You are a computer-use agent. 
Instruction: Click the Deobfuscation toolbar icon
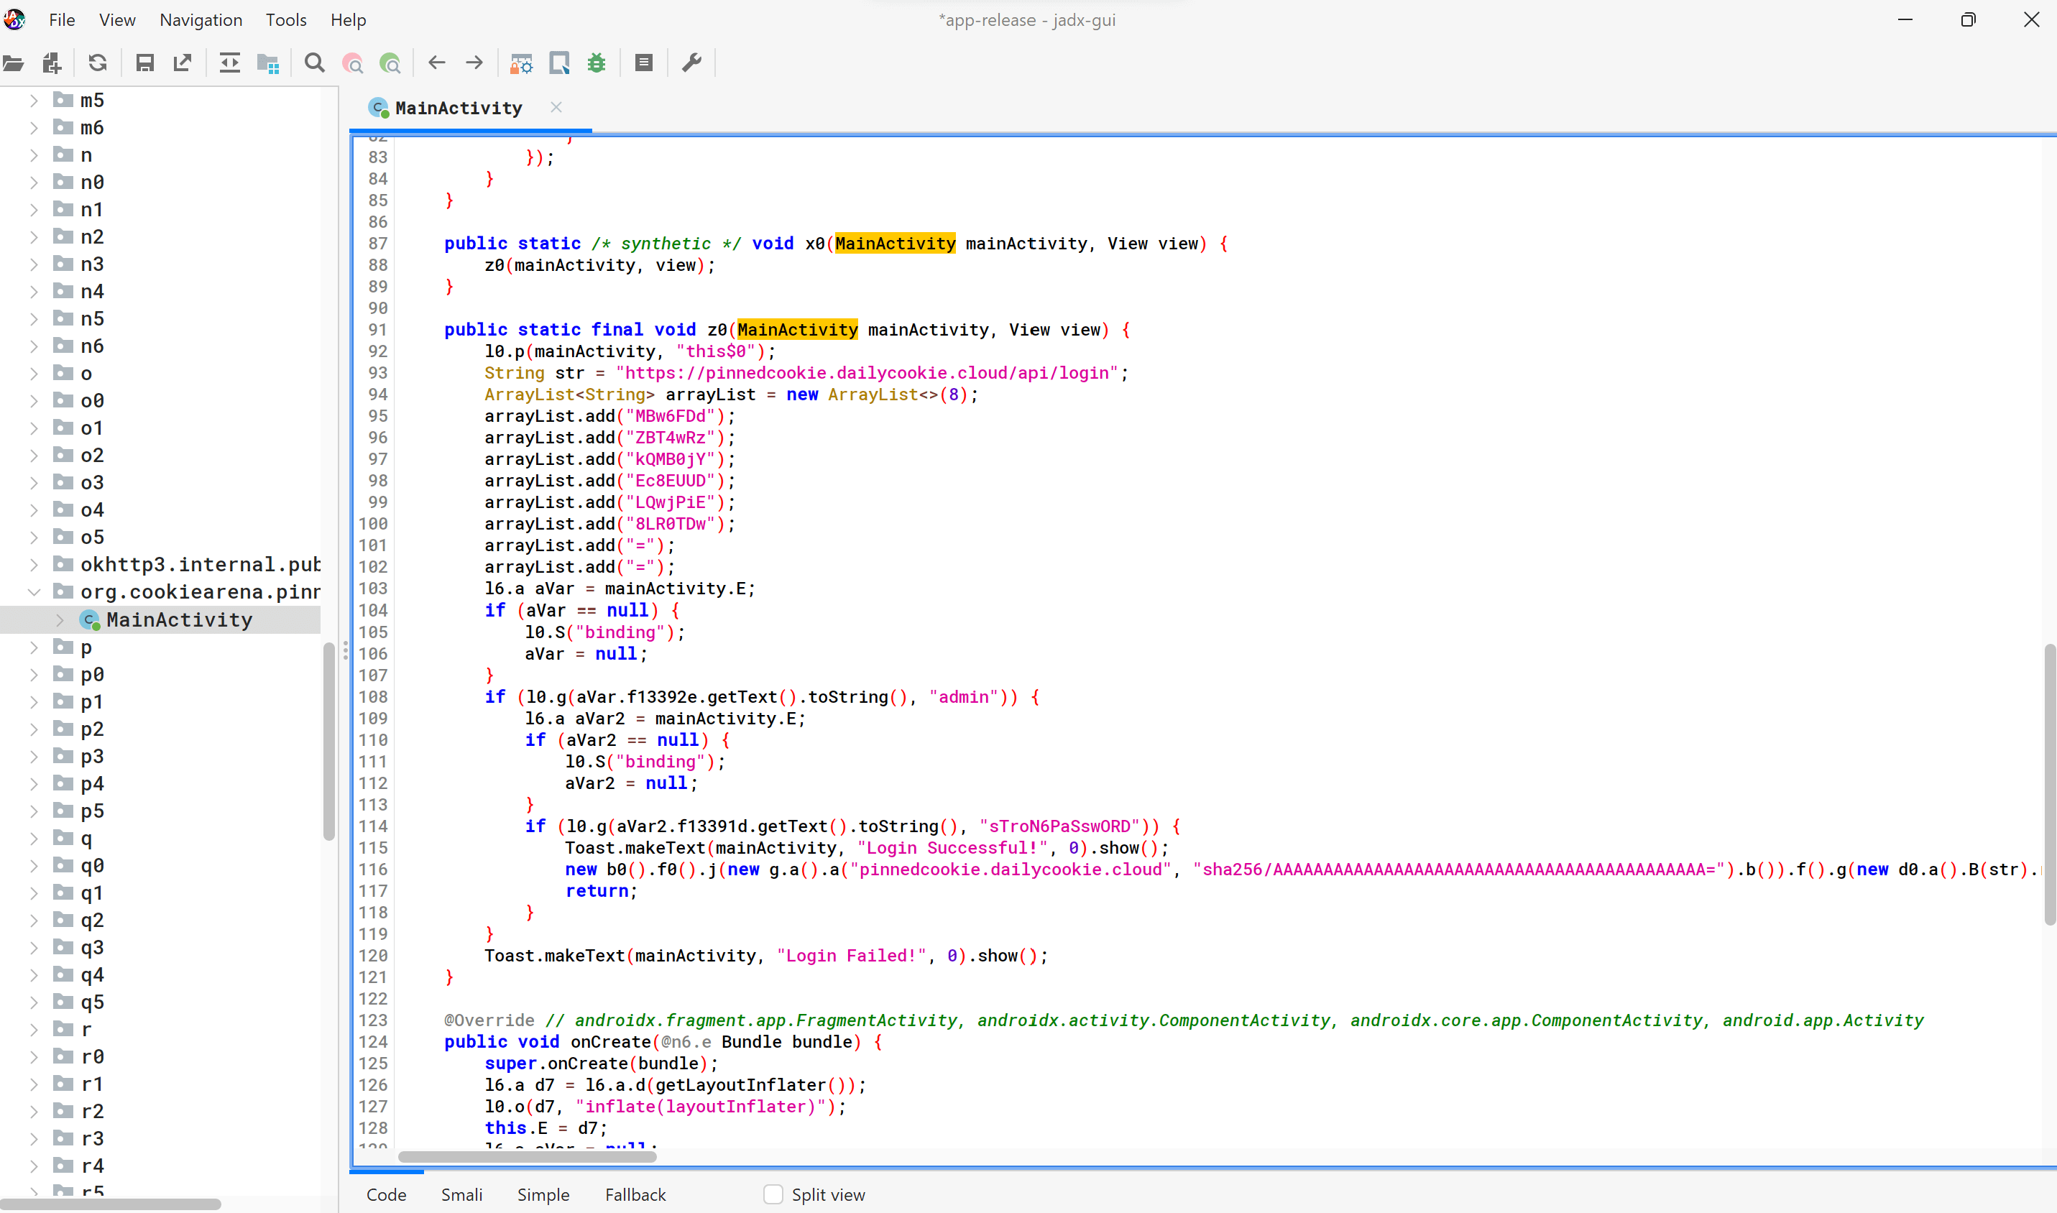click(521, 63)
